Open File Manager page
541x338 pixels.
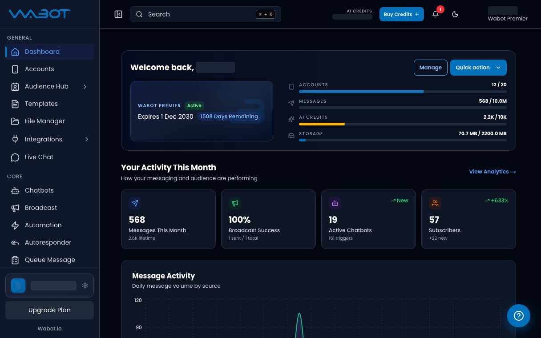[49, 121]
